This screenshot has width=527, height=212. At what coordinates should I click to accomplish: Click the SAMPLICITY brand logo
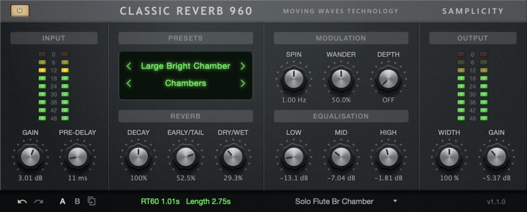coord(473,11)
